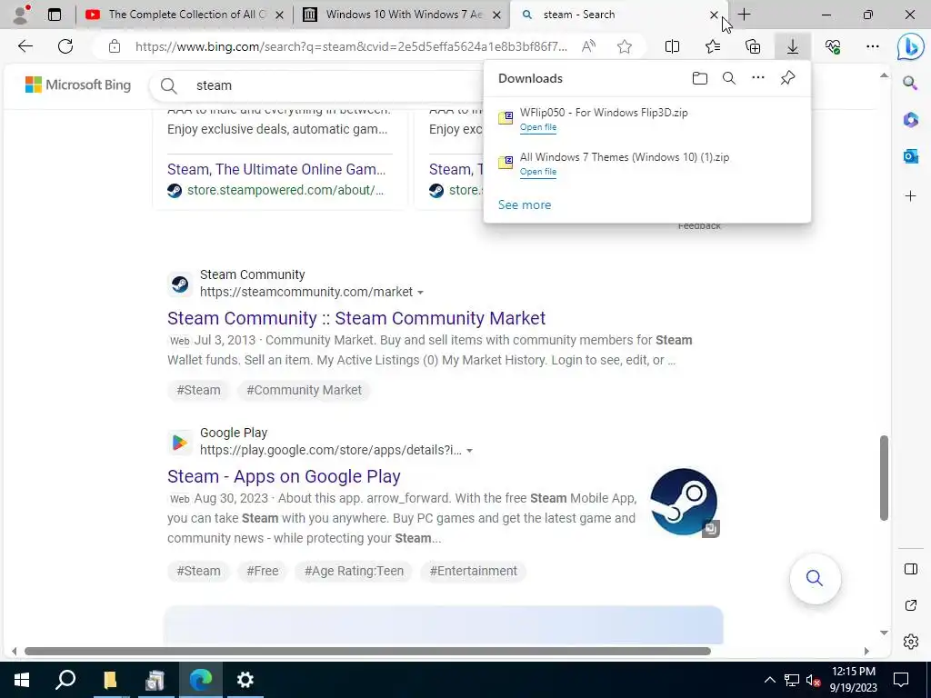This screenshot has height=698, width=931.
Task: Open the tab actions menu icon
Action: [x=54, y=15]
